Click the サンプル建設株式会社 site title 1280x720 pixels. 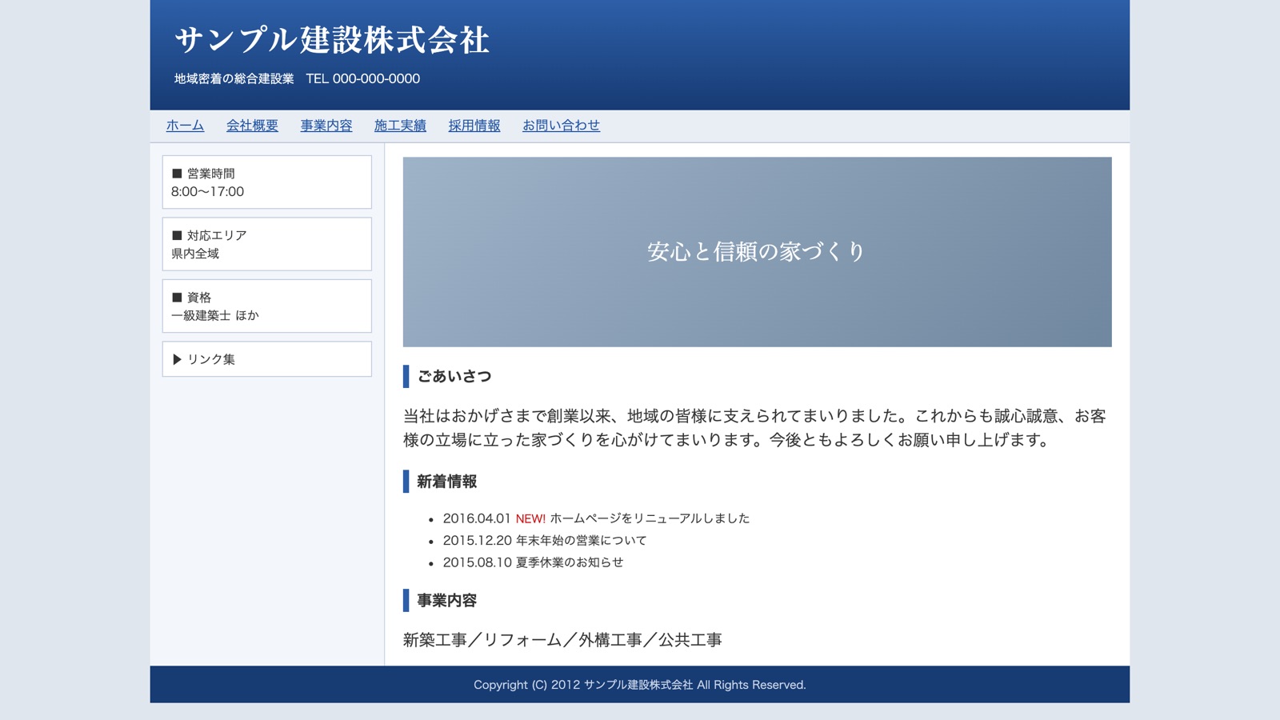(x=331, y=40)
